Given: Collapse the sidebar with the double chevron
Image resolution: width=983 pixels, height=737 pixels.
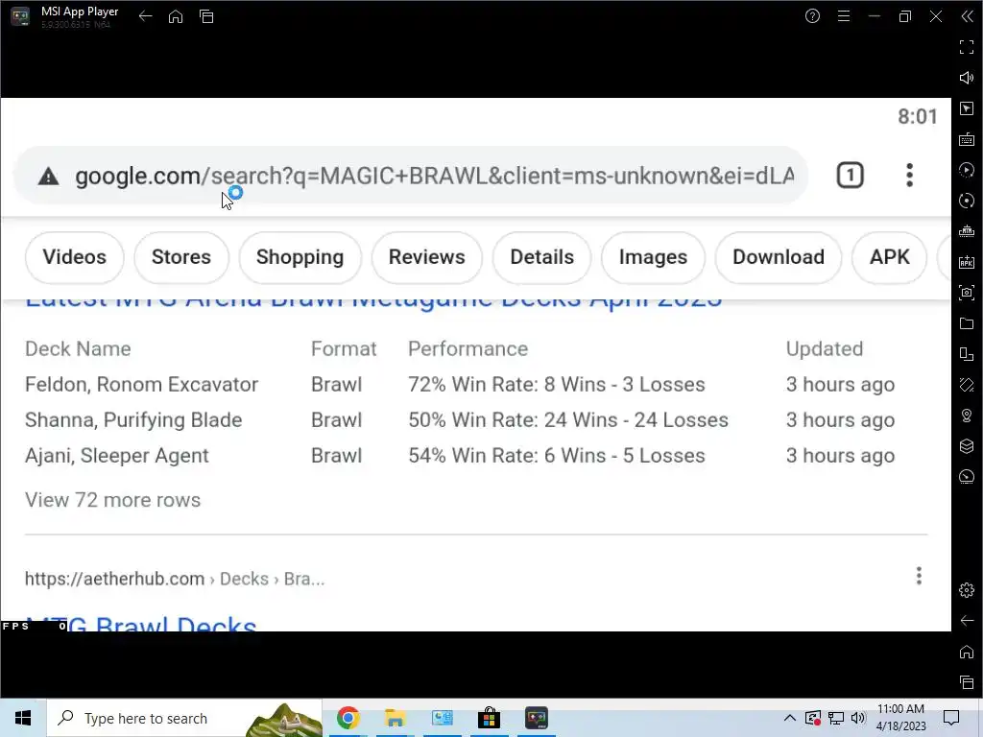Looking at the screenshot, I should pyautogui.click(x=967, y=16).
